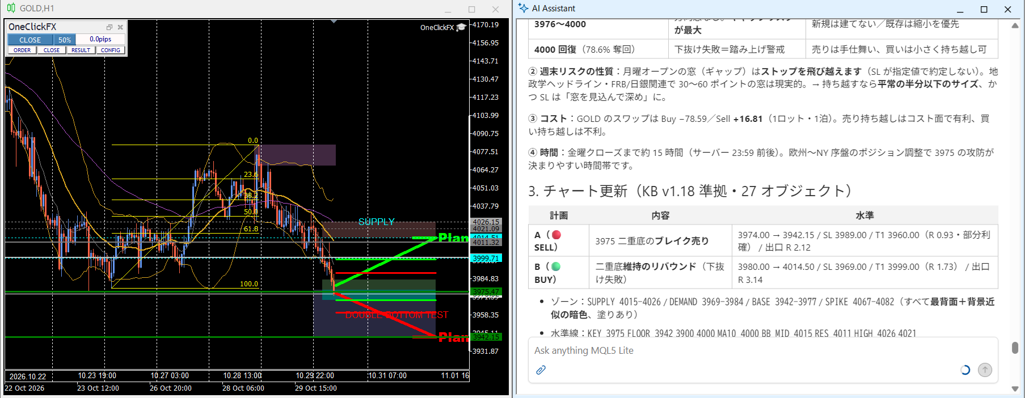Click the 3975.47 green price level tag

tap(486, 292)
